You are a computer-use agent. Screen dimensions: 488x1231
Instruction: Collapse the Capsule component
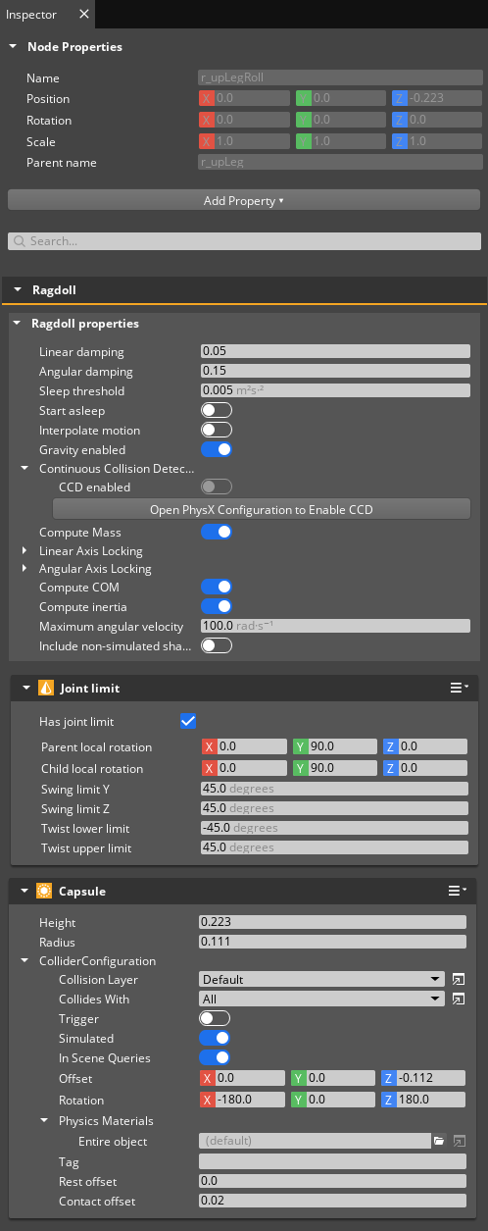26,892
